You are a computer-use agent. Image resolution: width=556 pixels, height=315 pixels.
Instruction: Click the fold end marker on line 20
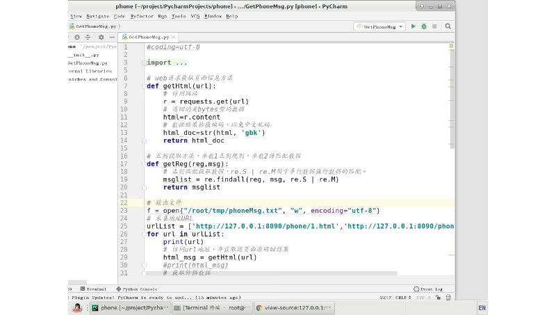pos(144,187)
